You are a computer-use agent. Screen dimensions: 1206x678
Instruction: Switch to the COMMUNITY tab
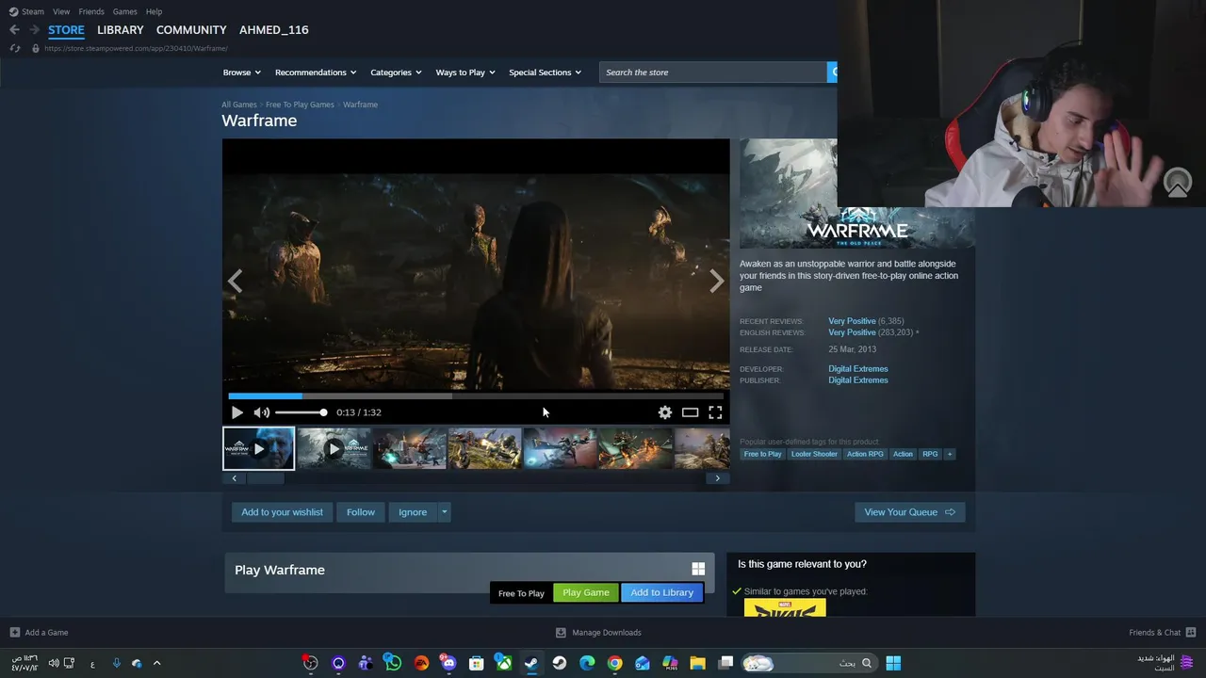[x=191, y=30]
